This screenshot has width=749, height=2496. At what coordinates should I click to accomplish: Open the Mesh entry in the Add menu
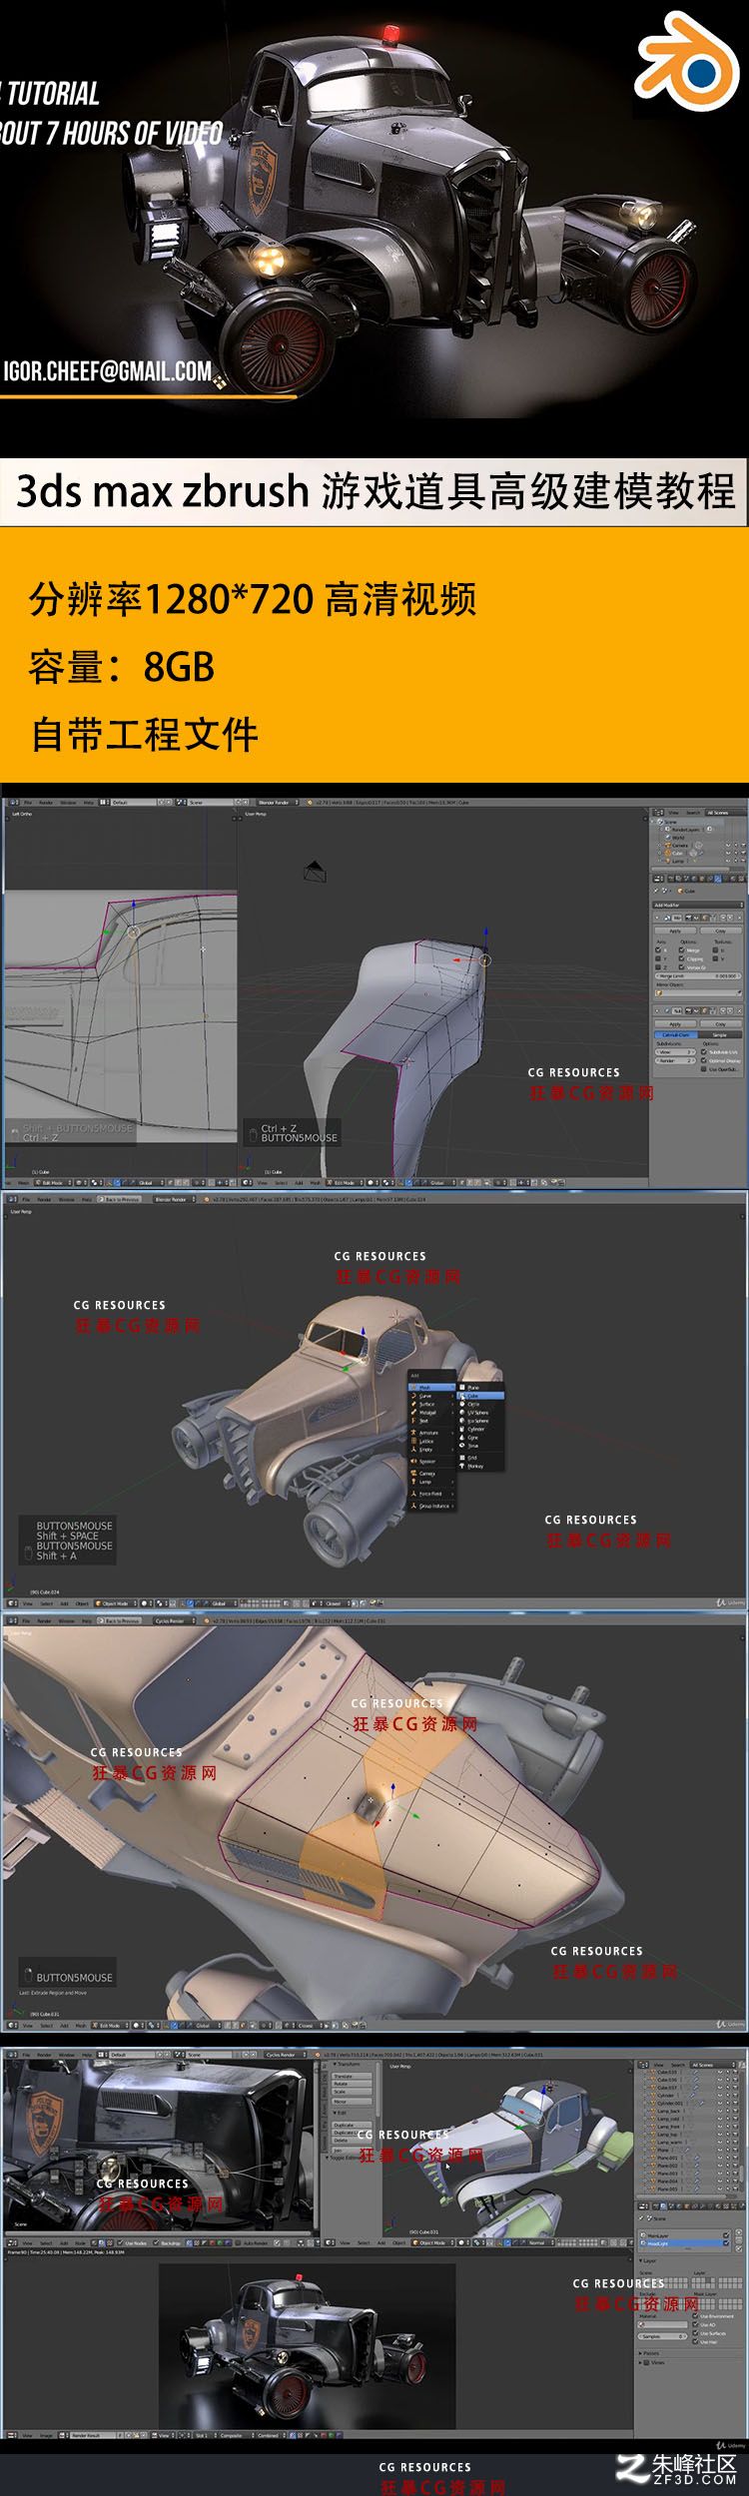431,1388
